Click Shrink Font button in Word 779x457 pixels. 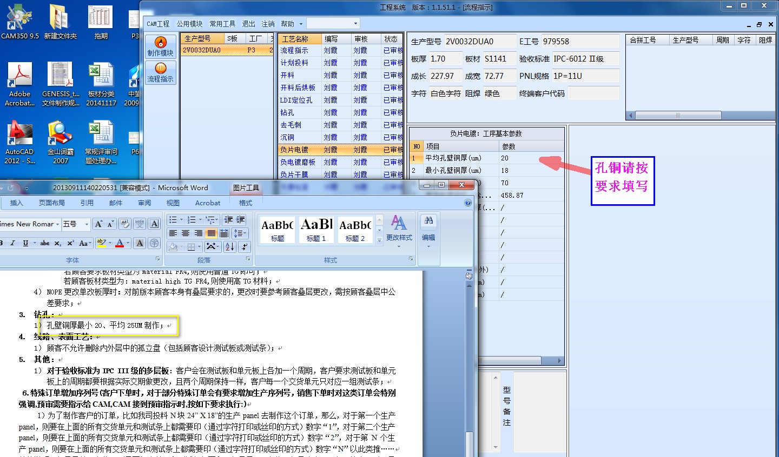[110, 224]
